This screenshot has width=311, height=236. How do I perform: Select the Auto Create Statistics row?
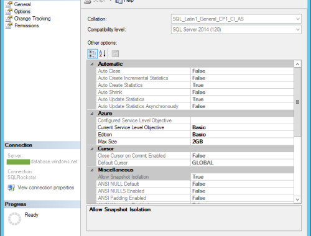click(195, 85)
